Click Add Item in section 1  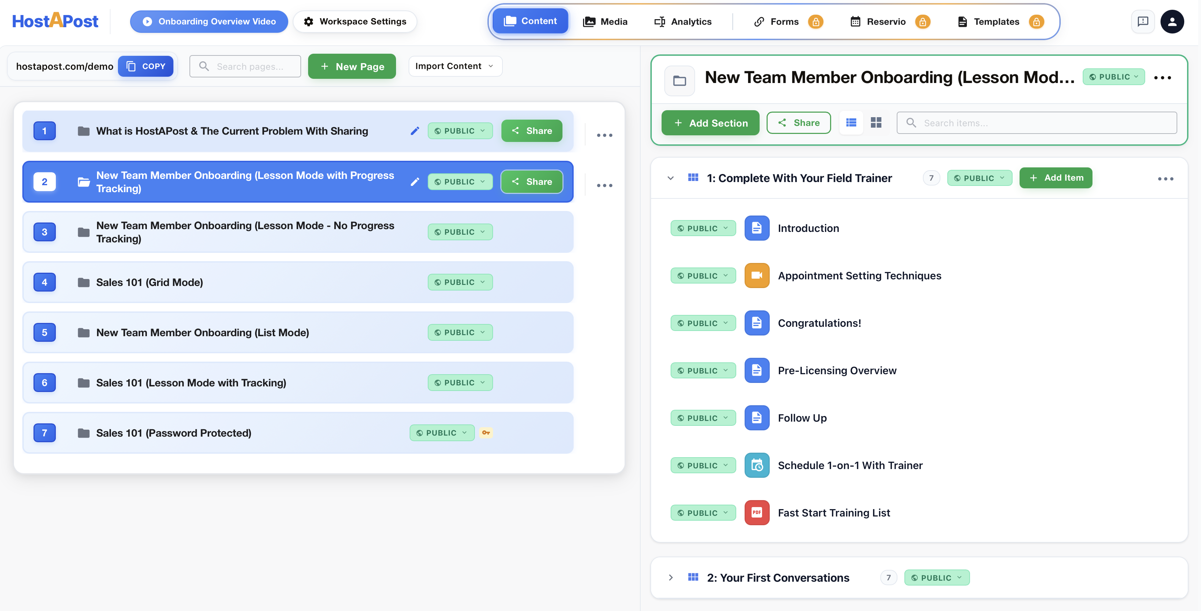1055,178
